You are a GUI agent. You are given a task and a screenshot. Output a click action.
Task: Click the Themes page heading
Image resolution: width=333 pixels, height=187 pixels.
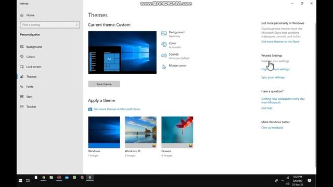(98, 15)
